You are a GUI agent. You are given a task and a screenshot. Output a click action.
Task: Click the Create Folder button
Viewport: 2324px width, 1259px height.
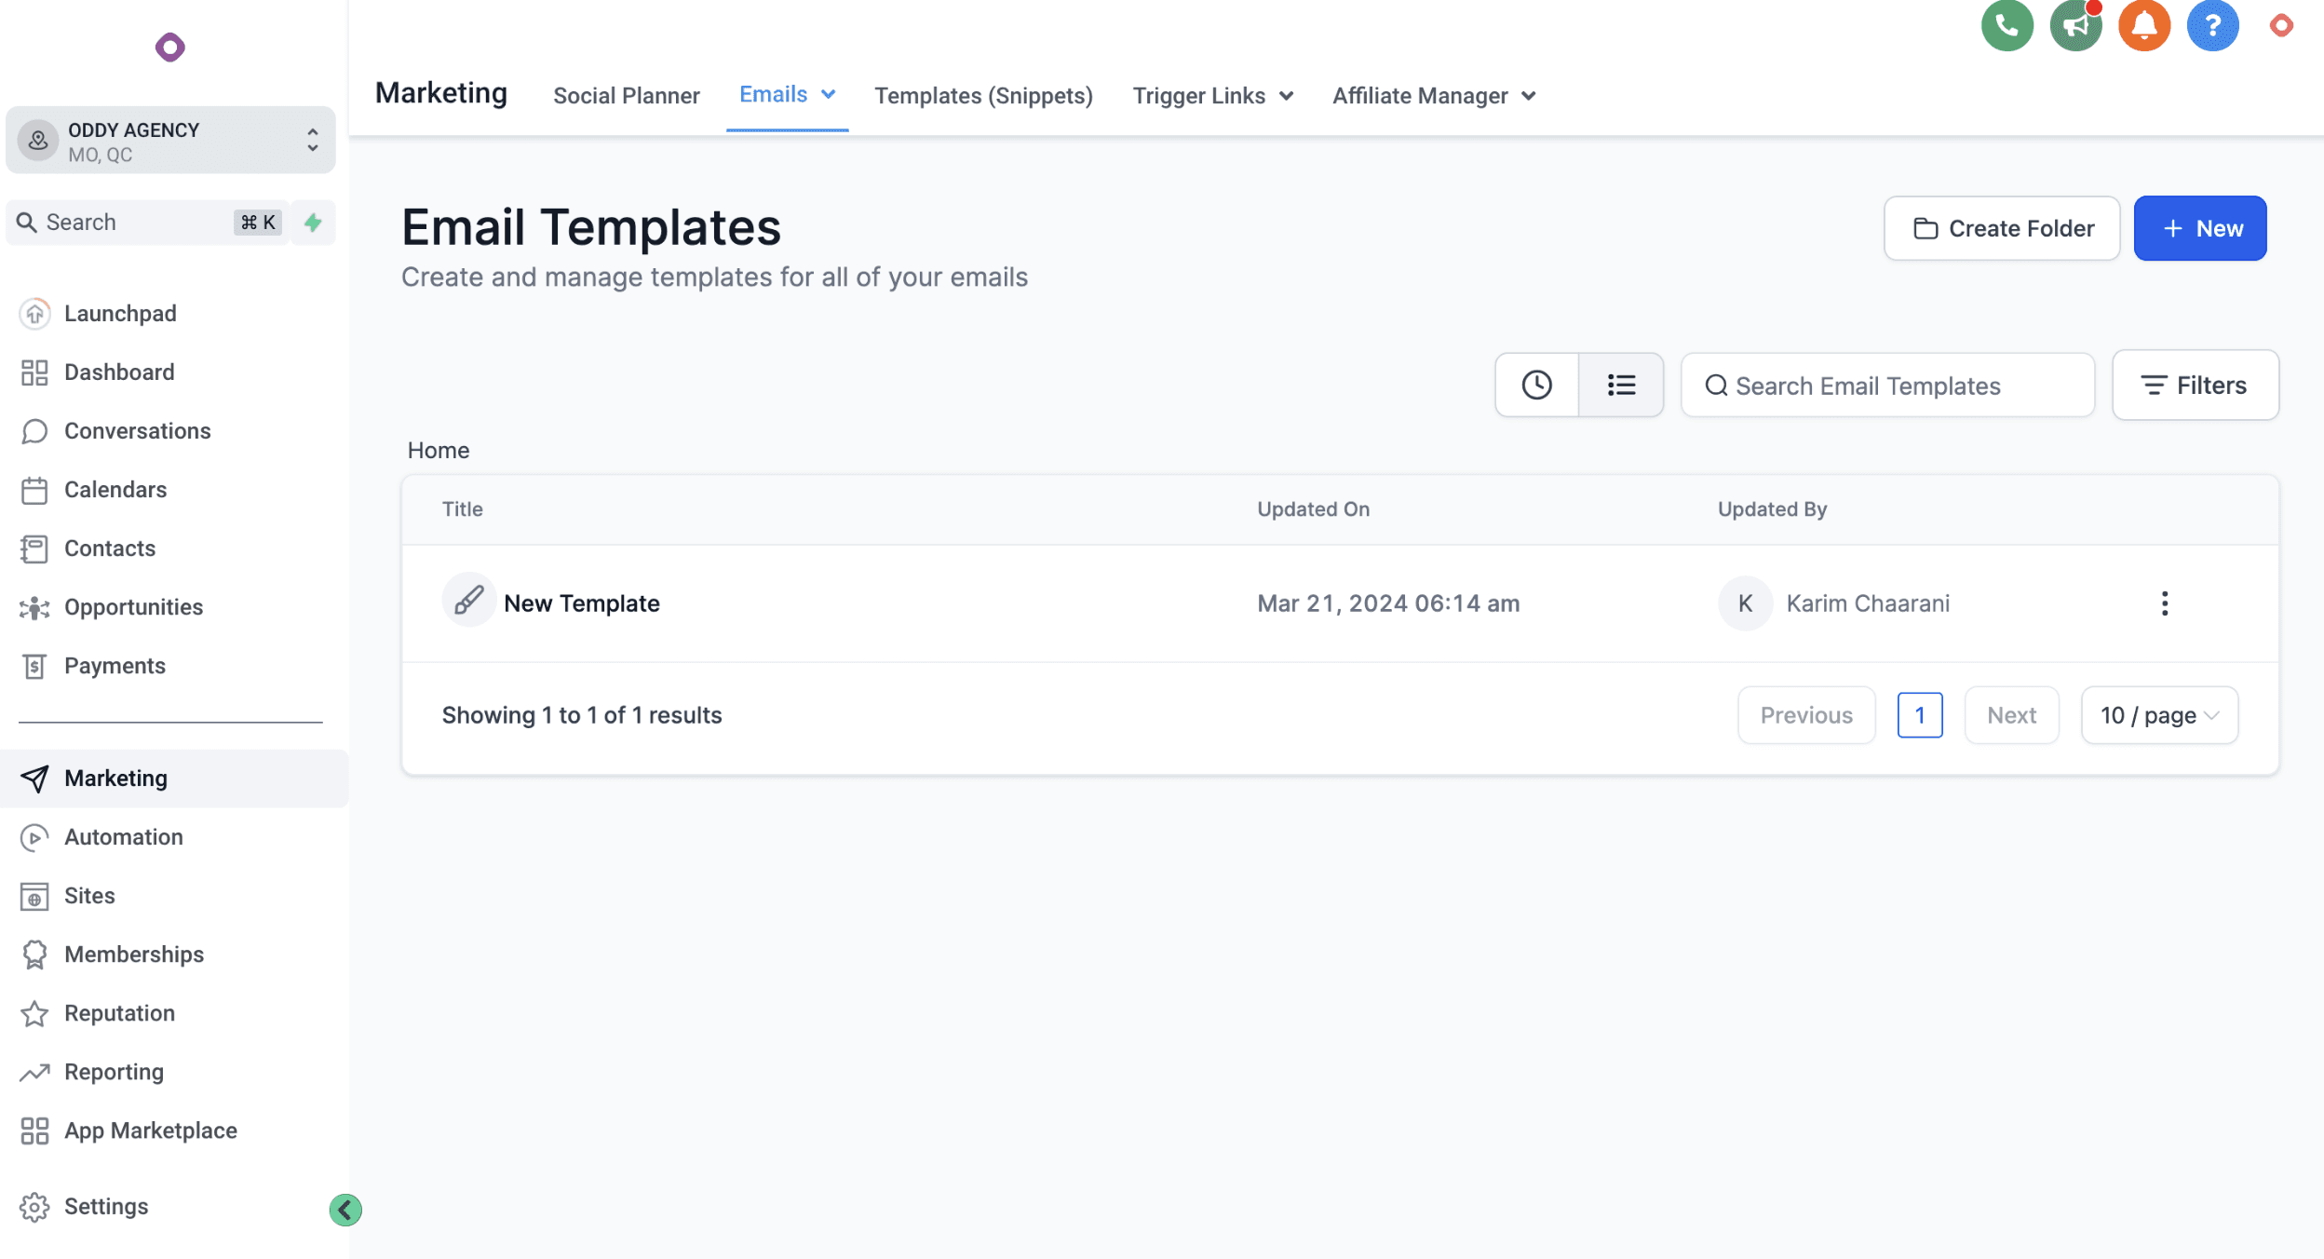click(2002, 228)
